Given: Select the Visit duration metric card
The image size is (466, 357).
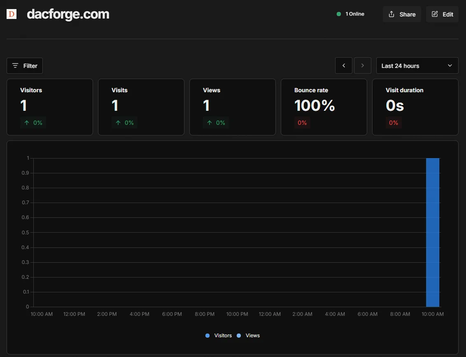Looking at the screenshot, I should coord(415,107).
